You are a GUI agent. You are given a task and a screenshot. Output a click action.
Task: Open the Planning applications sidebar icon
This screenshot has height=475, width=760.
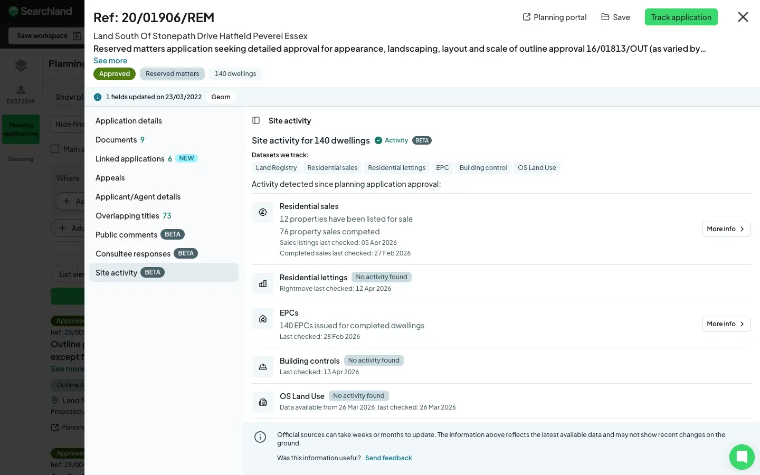click(21, 129)
